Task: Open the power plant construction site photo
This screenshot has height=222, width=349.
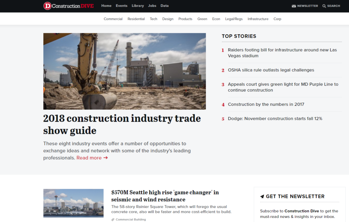Action: tap(124, 71)
